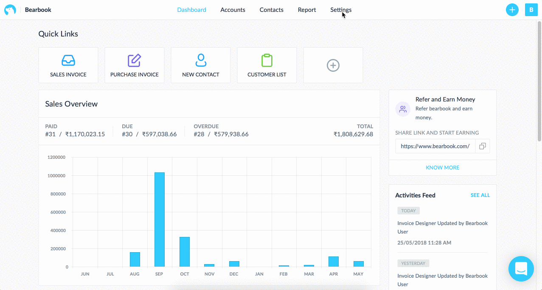Click the overdue amount ₹579,938.66
The height and width of the screenshot is (290, 542).
tap(231, 134)
